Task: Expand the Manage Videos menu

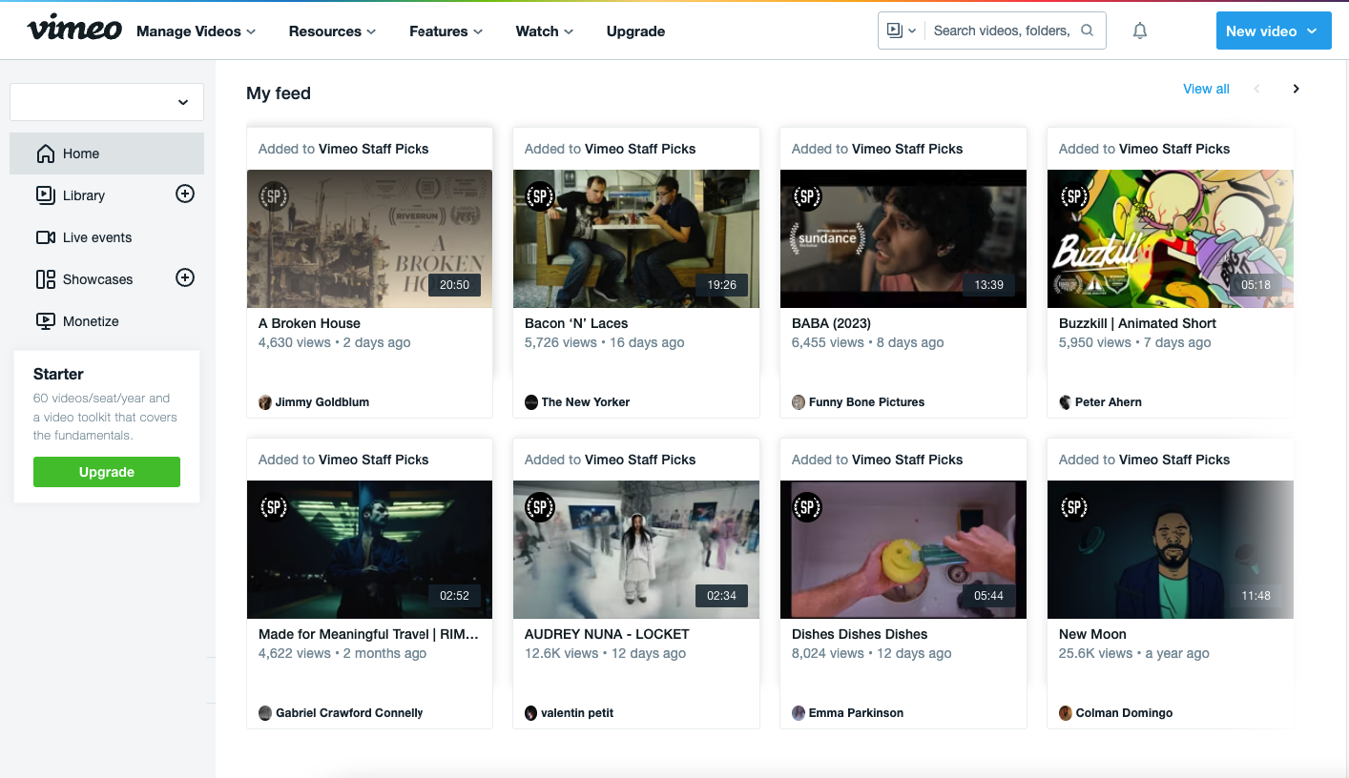Action: click(x=196, y=31)
